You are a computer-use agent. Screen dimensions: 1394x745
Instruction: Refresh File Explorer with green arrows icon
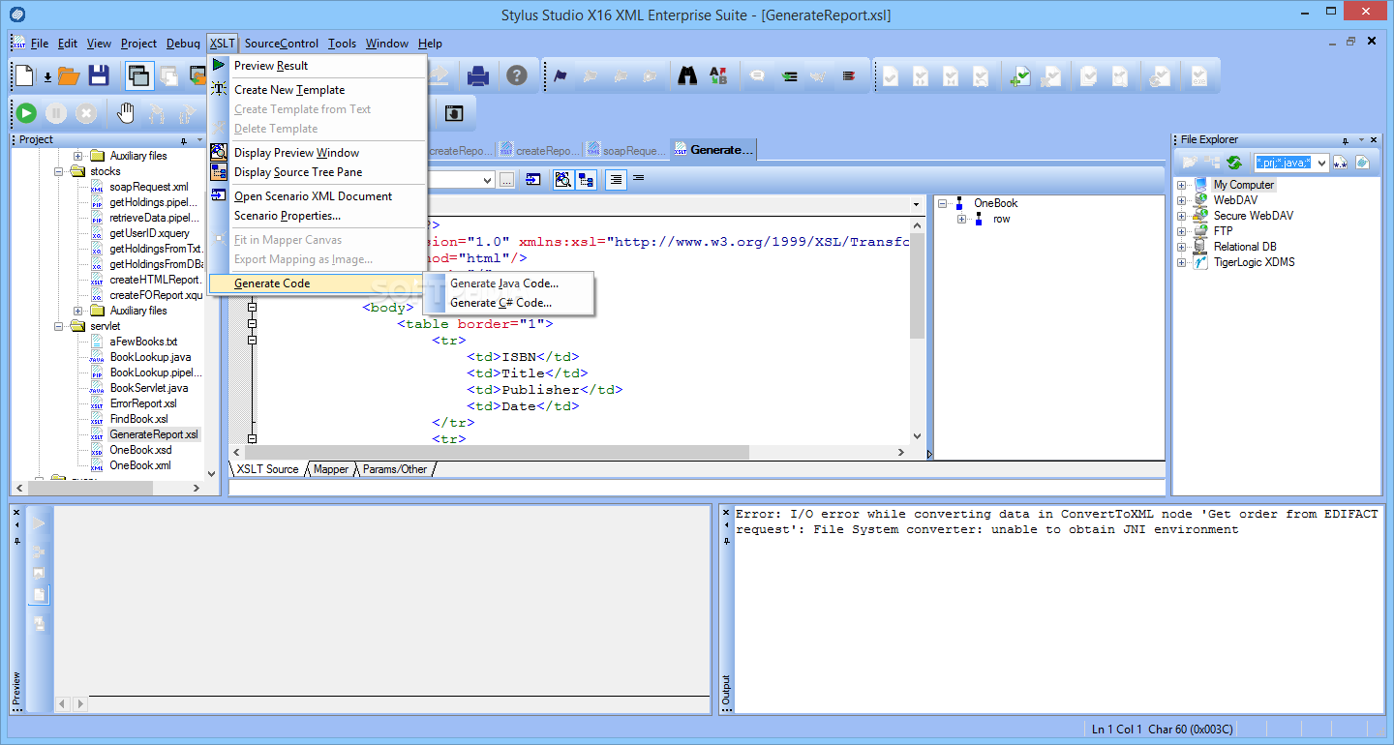tap(1234, 163)
